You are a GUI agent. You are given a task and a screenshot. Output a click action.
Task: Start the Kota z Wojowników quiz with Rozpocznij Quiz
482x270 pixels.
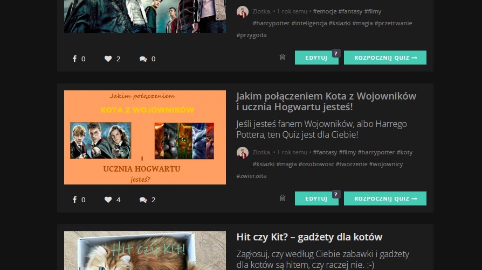[385, 198]
